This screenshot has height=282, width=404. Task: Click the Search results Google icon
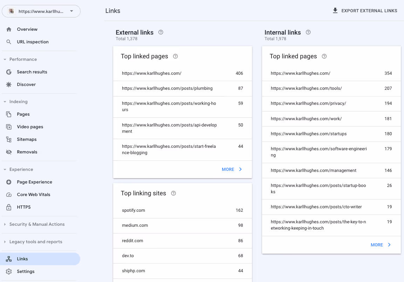tap(9, 72)
